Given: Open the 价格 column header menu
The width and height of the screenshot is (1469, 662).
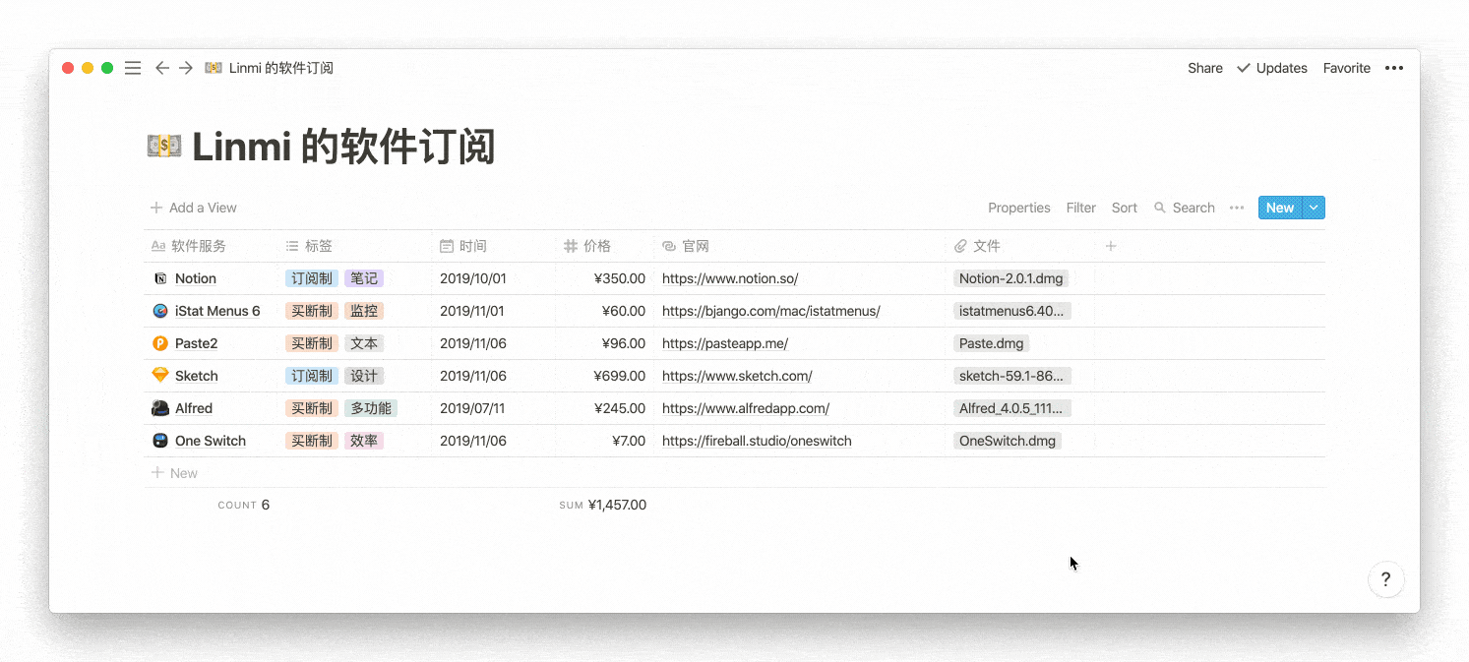Looking at the screenshot, I should click(604, 246).
